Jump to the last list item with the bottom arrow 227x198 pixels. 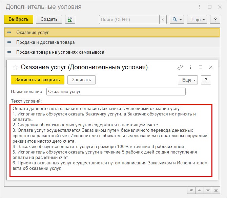[x=216, y=190]
